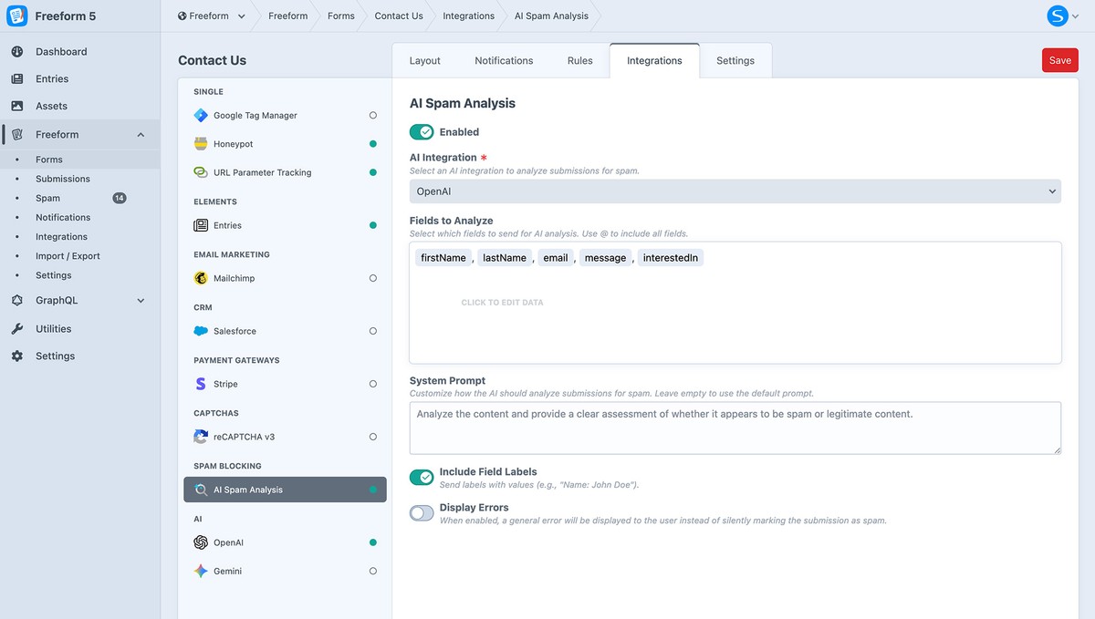The width and height of the screenshot is (1095, 619).
Task: Select the Integrations tab
Action: (654, 61)
